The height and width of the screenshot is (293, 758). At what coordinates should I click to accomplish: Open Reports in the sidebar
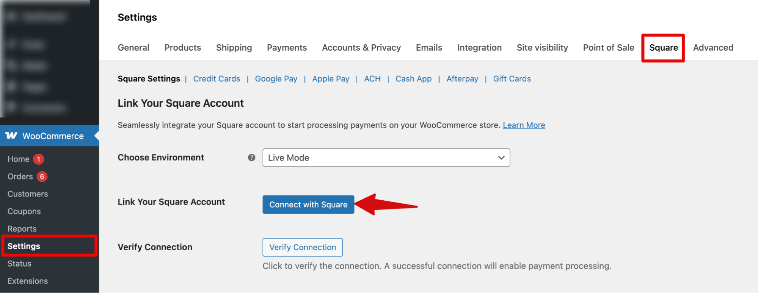22,229
